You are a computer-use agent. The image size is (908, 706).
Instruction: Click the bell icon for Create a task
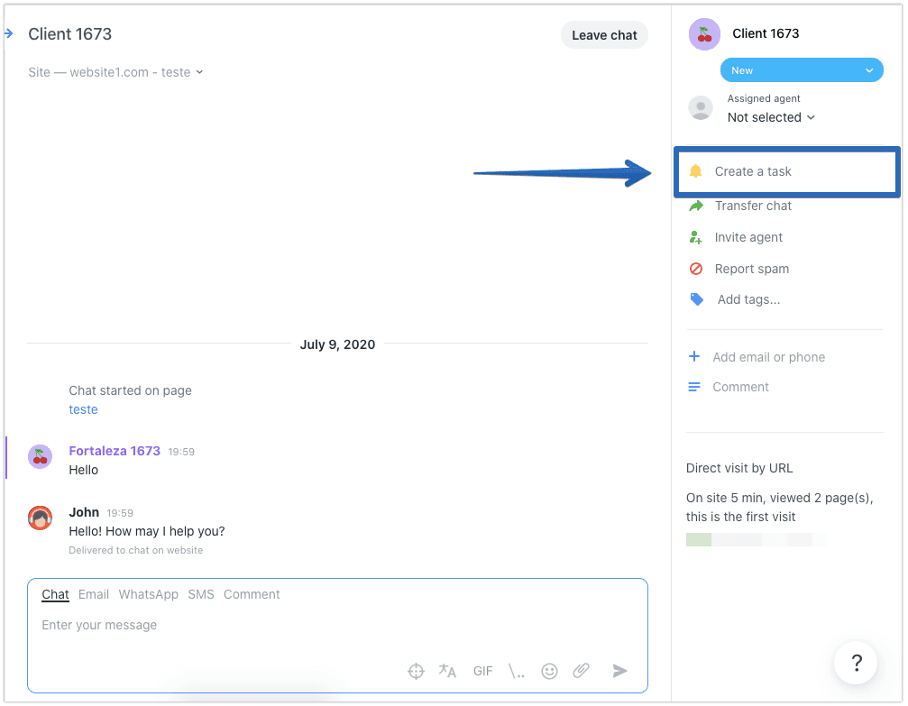pyautogui.click(x=695, y=171)
